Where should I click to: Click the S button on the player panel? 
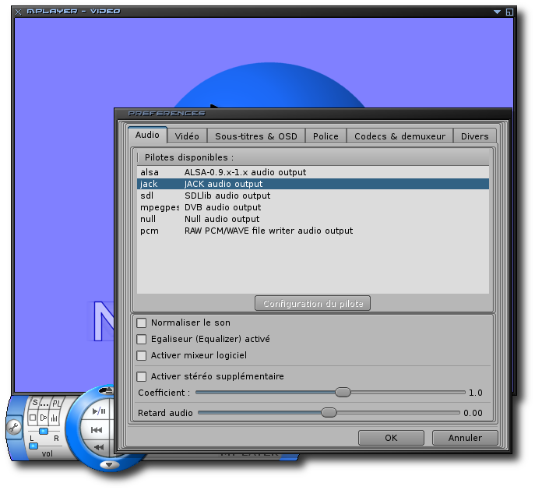35,403
